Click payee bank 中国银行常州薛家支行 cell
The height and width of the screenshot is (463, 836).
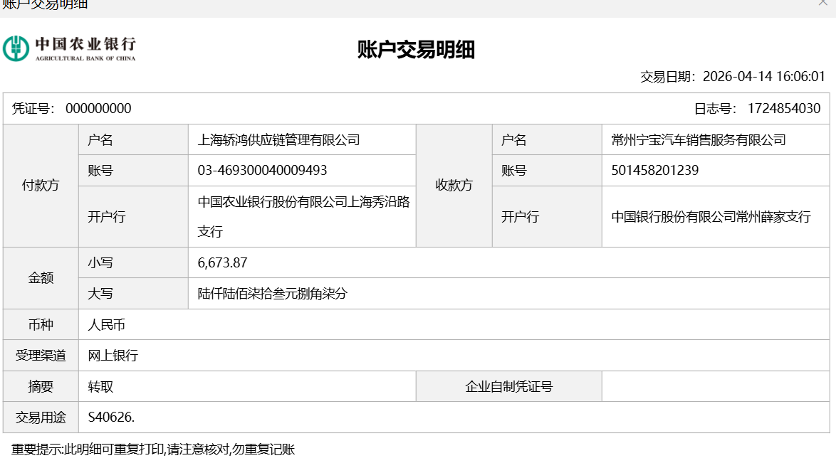click(x=711, y=217)
